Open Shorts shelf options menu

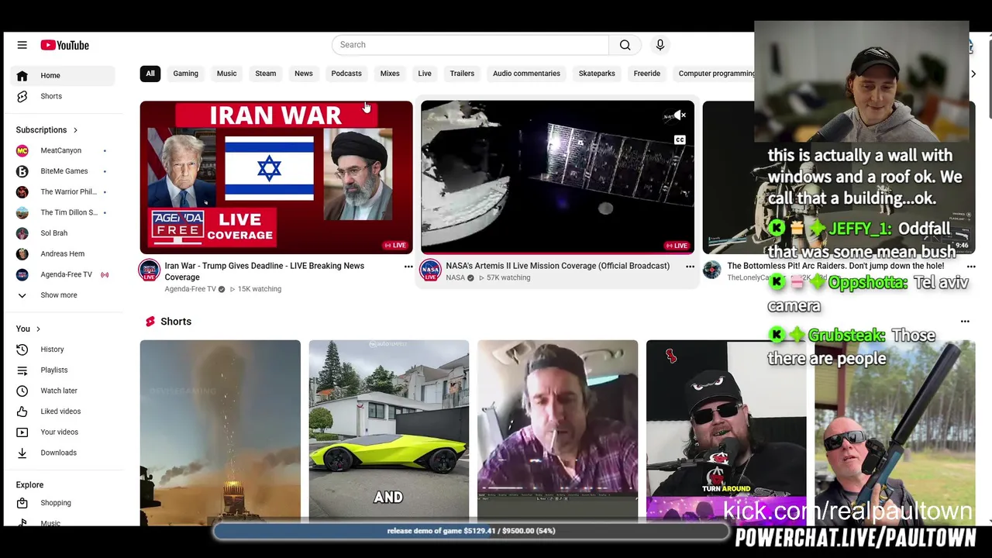click(x=965, y=321)
